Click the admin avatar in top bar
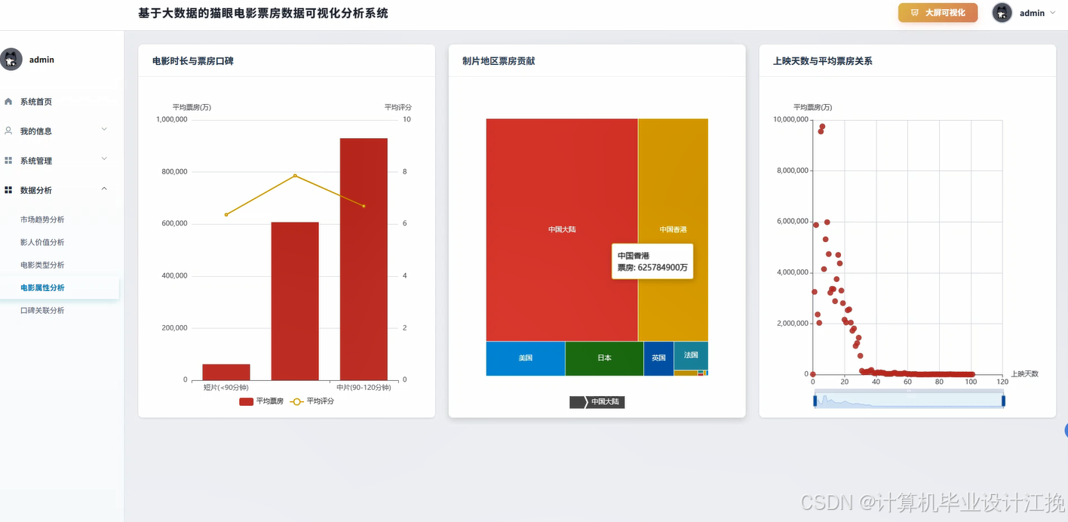 coord(1002,13)
